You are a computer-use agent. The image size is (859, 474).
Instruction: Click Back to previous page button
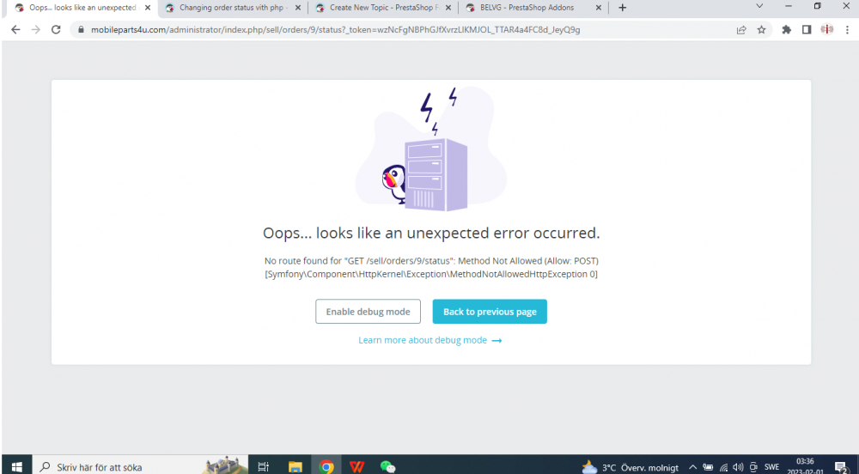(490, 312)
